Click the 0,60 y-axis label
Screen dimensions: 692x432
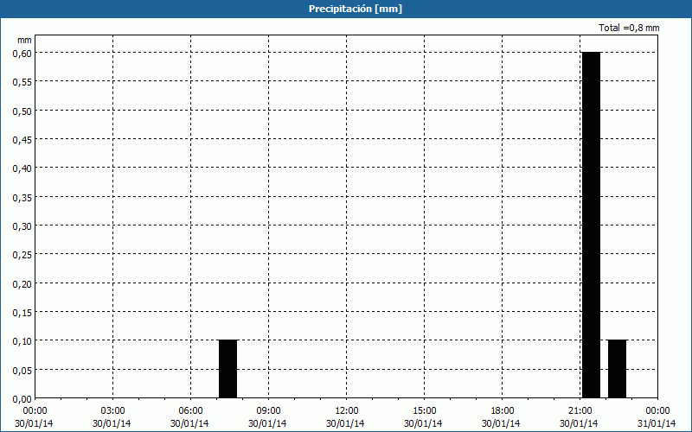[22, 53]
